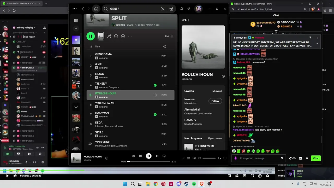Add KOULCHI HOUN in Now Playing panel
The height and width of the screenshot is (188, 334).
coord(223,76)
